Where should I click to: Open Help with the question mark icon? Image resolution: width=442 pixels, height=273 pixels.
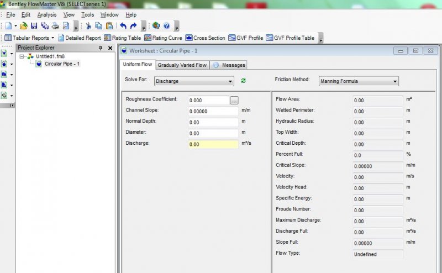(x=167, y=26)
